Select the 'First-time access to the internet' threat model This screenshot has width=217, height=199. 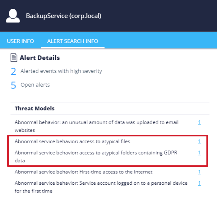pos(84,172)
